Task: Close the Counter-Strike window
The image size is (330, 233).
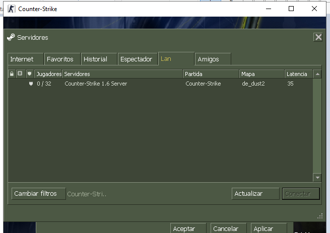Action: (314, 9)
